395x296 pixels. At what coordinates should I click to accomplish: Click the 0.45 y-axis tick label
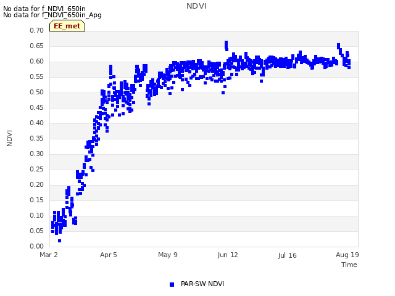(x=37, y=107)
